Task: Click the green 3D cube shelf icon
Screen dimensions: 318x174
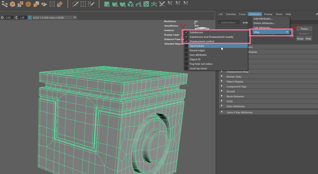Action: click(x=130, y=4)
